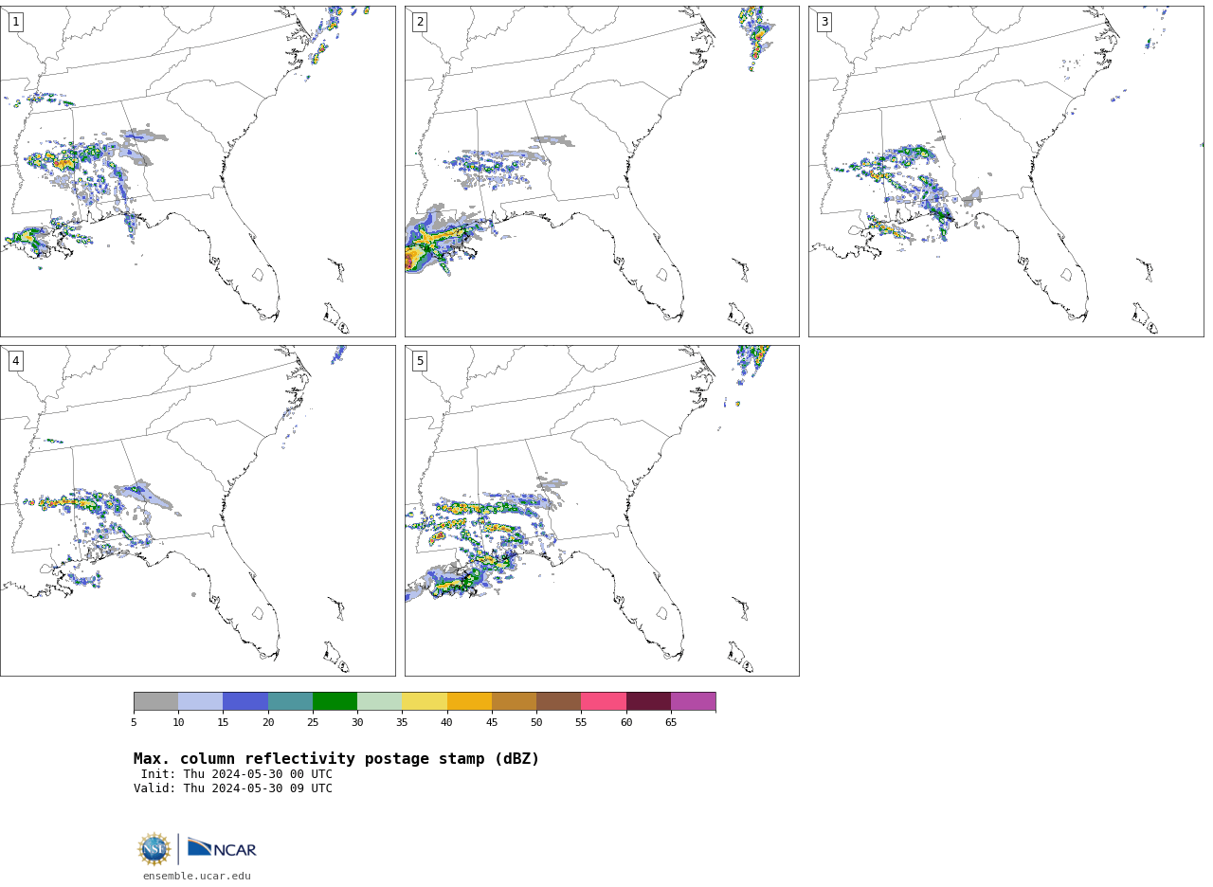Open ensemble member 1 reflectivity map
Viewport: 1213px width, 887px height.
point(198,172)
